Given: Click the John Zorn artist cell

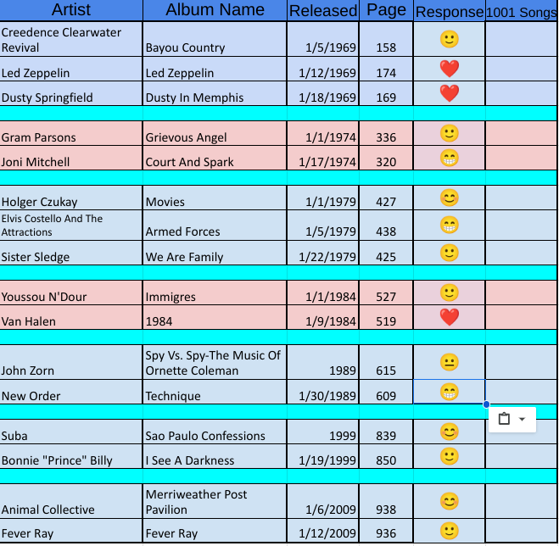Looking at the screenshot, I should 71,362.
